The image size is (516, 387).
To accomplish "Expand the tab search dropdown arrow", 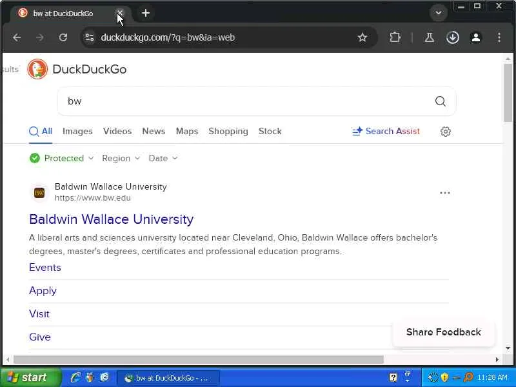I will 439,13.
